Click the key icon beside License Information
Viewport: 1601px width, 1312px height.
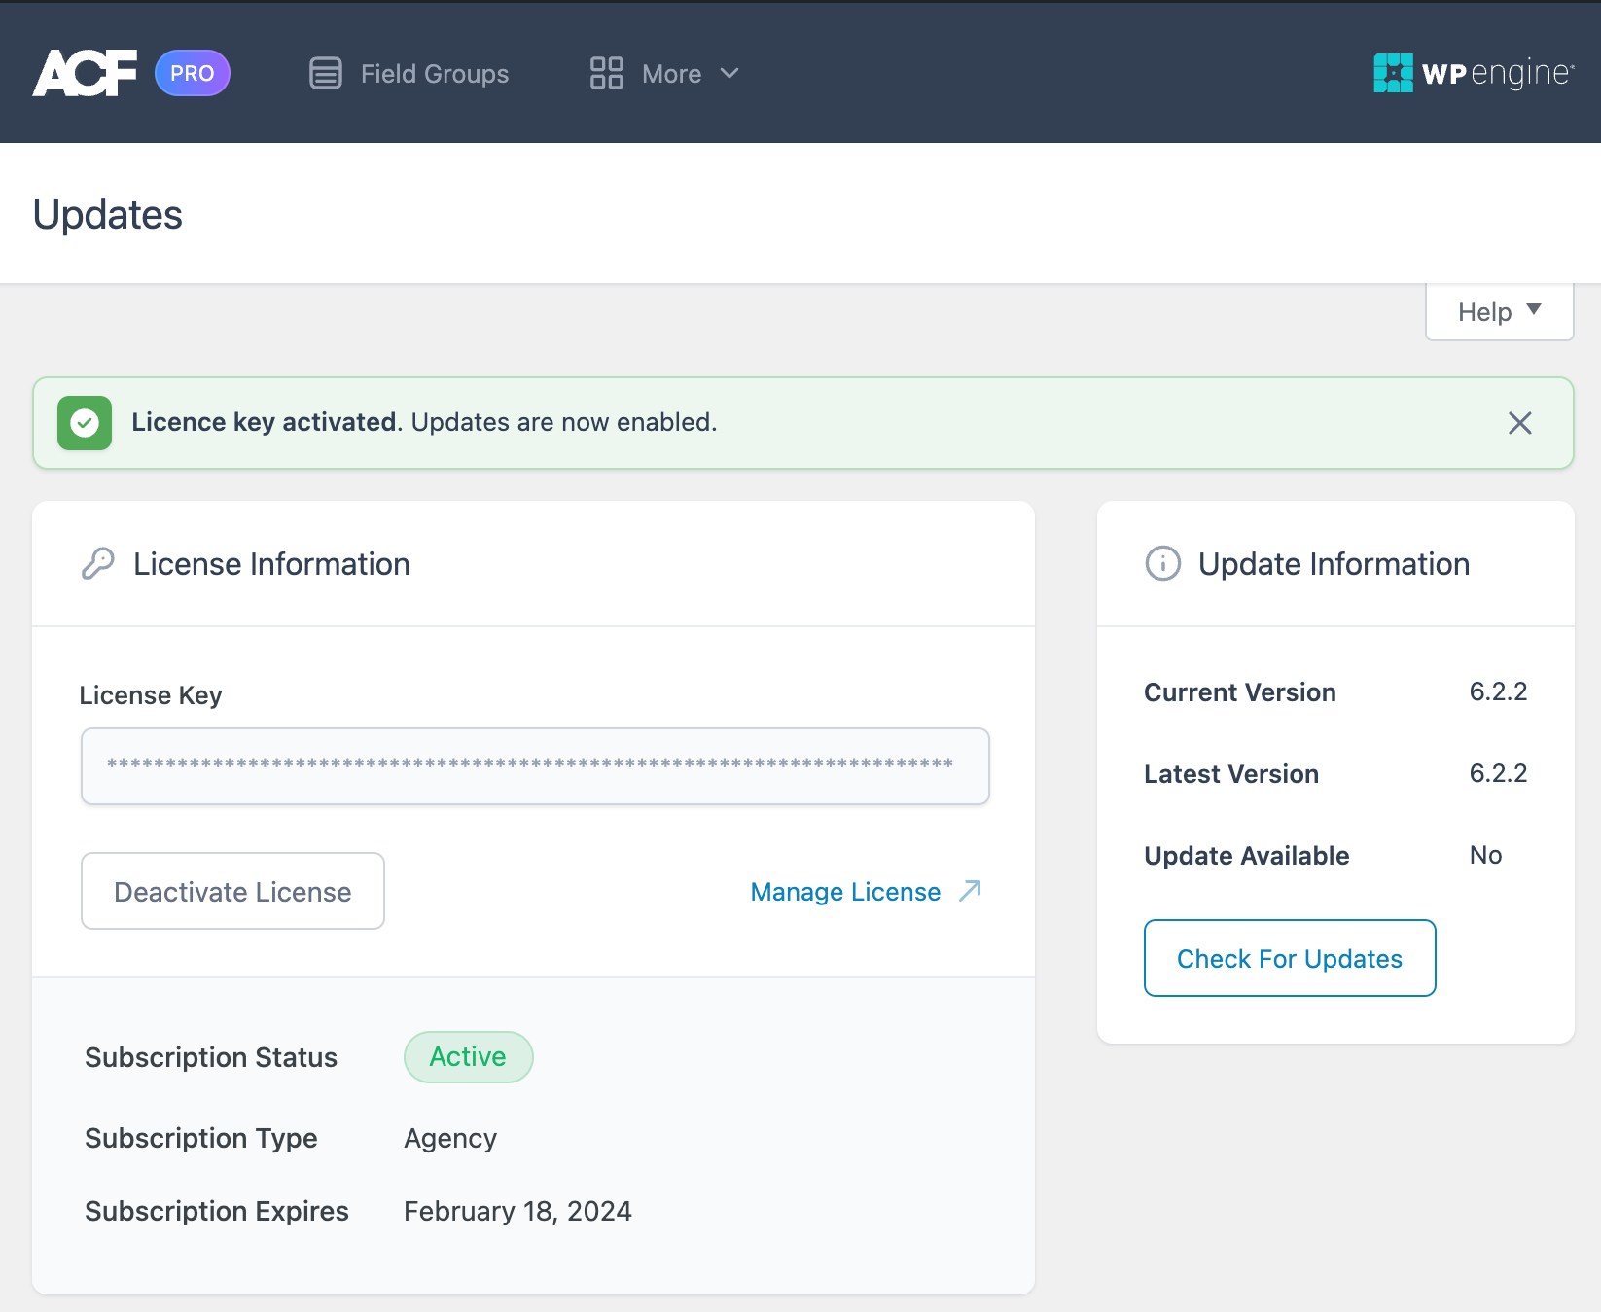tap(97, 563)
